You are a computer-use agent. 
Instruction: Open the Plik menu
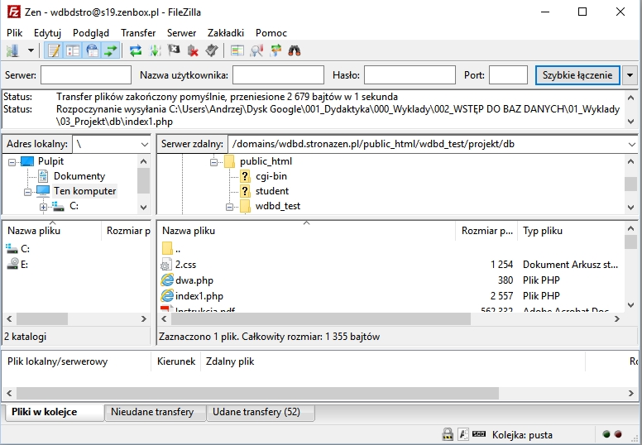coord(14,33)
